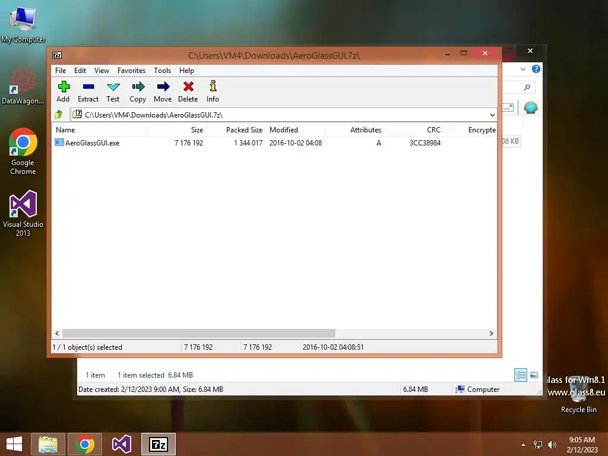Image resolution: width=608 pixels, height=456 pixels.
Task: Click 'Computer' in Explorer status bar
Action: click(483, 389)
